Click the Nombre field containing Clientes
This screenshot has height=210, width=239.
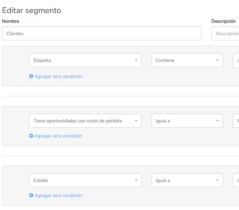[102, 33]
